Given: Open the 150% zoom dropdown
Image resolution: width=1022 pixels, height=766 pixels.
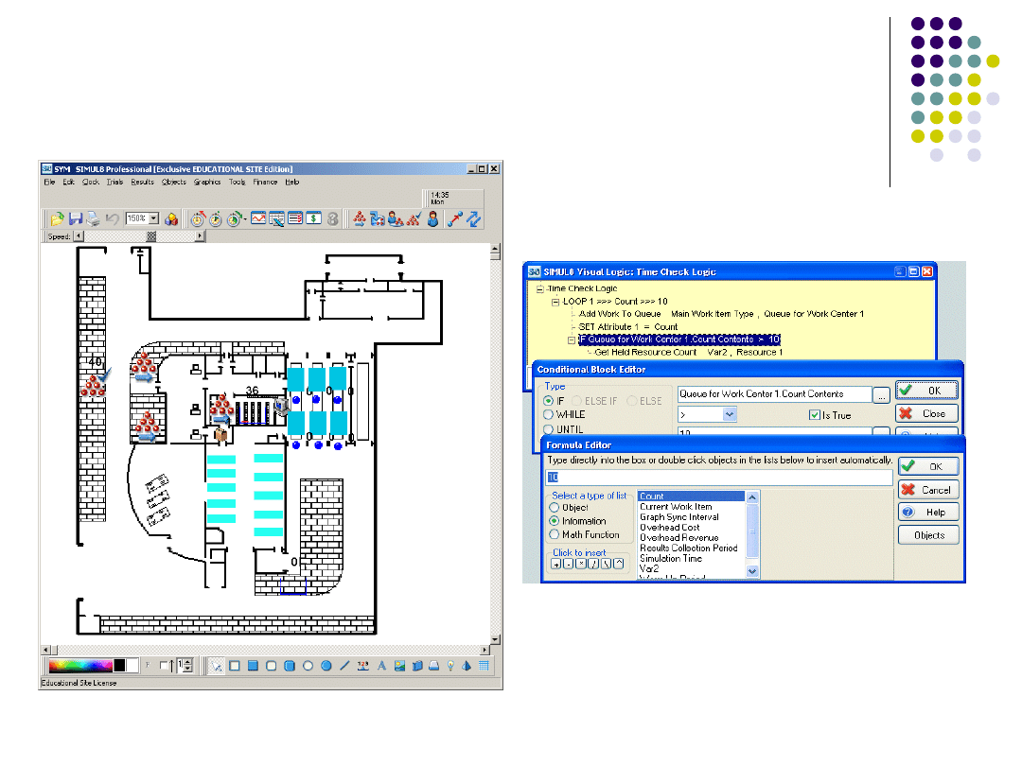Looking at the screenshot, I should pos(154,218).
